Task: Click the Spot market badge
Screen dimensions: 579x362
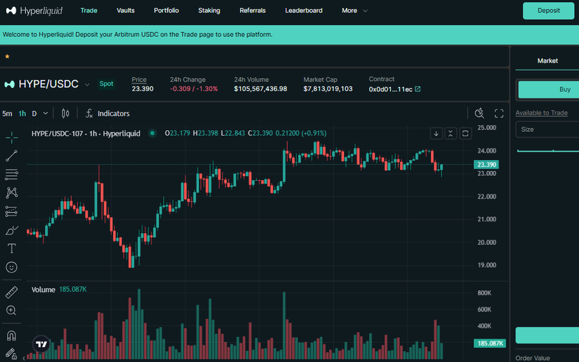Action: [106, 84]
